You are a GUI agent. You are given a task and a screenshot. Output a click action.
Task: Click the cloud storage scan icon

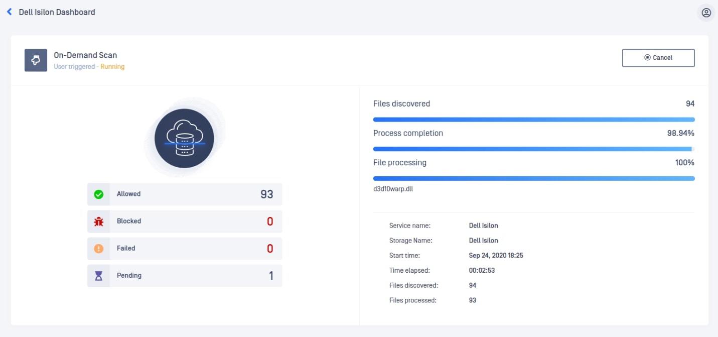coord(184,139)
